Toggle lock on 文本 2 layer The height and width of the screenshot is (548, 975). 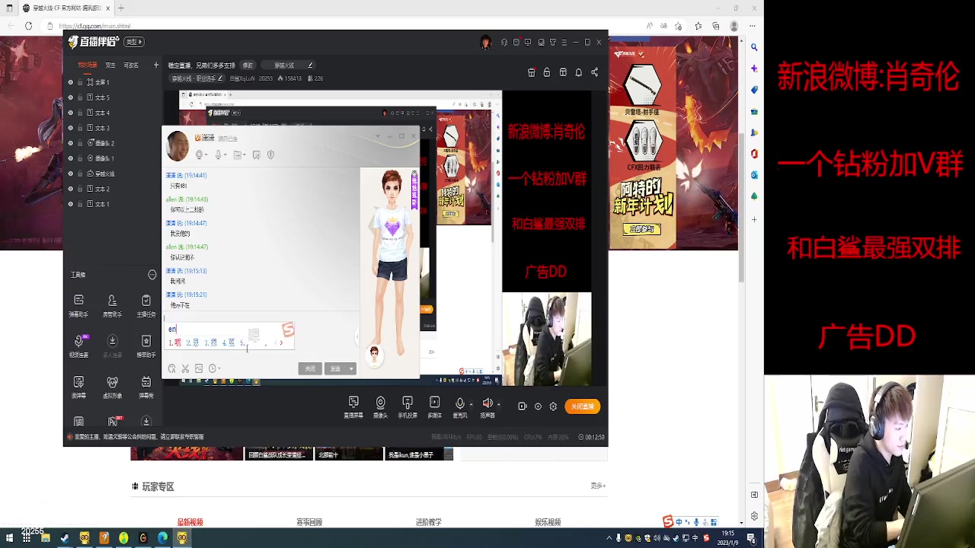(81, 189)
